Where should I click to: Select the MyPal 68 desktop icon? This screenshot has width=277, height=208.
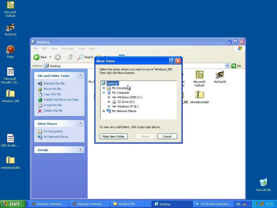pos(10,30)
